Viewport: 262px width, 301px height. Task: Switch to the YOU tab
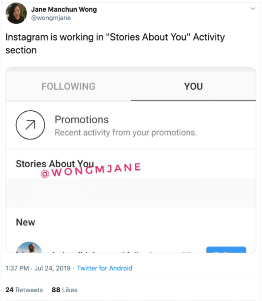(193, 86)
